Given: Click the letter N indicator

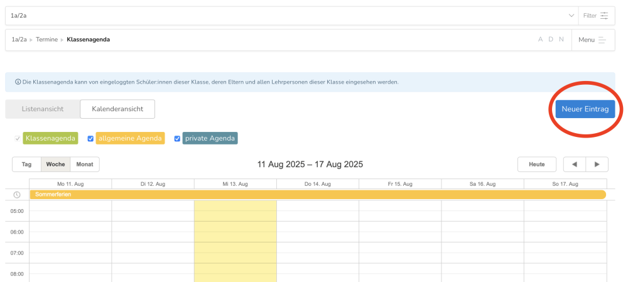Looking at the screenshot, I should (561, 40).
